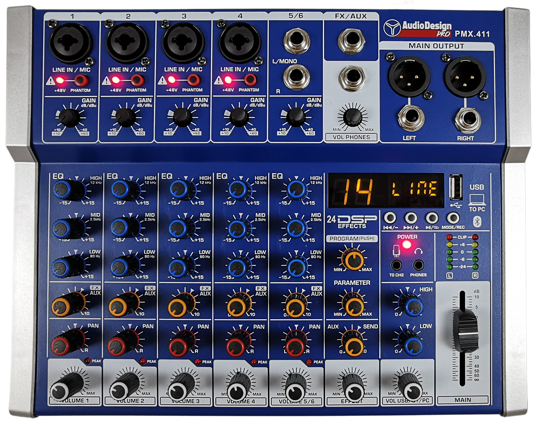Click the channel 1 GAIN knob
535x424 pixels.
(69, 118)
